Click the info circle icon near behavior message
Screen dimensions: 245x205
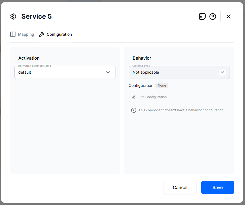click(134, 110)
